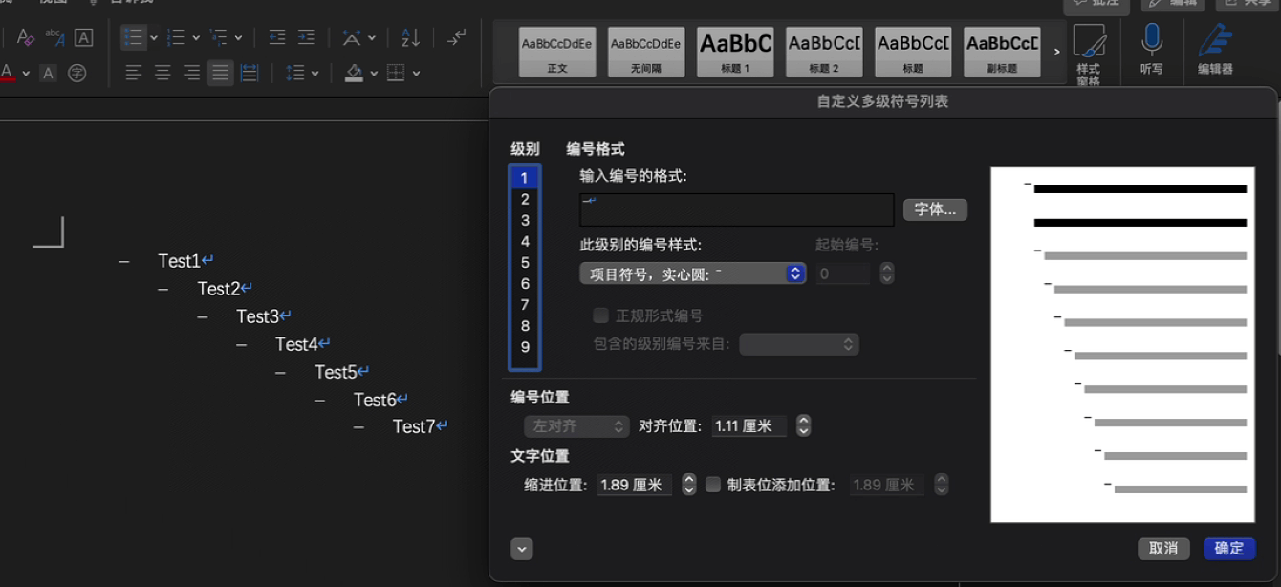Adjust the 对齐位置 stepper
This screenshot has height=587, width=1281.
804,426
